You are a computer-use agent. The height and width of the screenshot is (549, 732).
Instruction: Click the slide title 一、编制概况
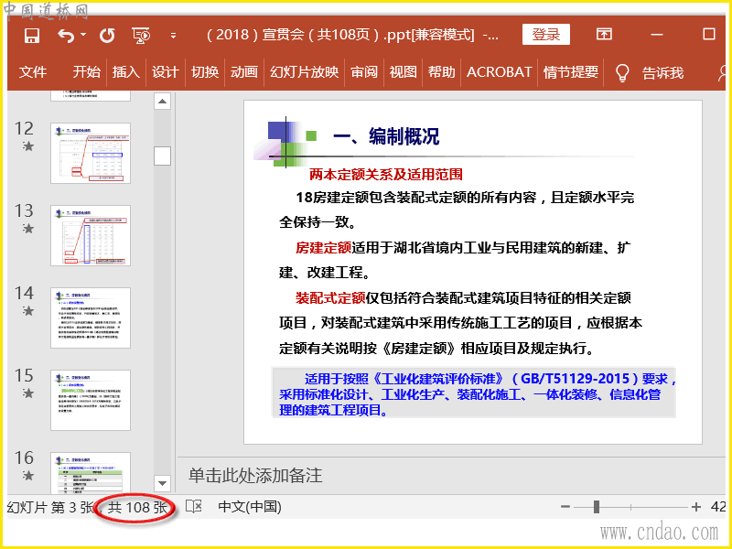coord(386,135)
